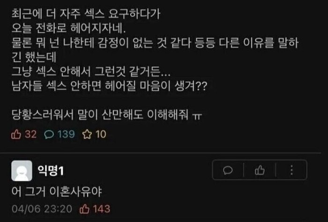This screenshot has height=222, width=328.
Task: Click the post's blue comment bubble icon
Action: point(49,135)
